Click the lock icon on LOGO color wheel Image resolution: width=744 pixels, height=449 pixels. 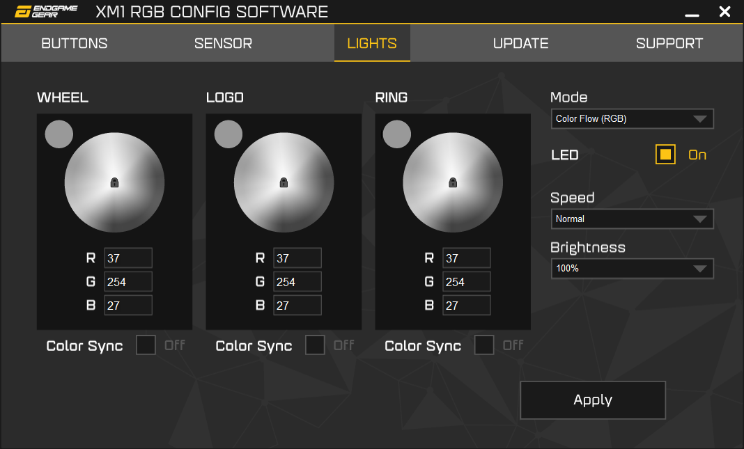click(x=284, y=182)
